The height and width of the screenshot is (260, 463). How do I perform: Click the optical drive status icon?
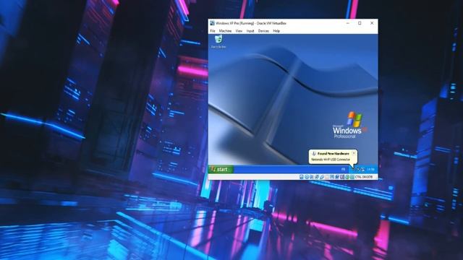(307, 177)
